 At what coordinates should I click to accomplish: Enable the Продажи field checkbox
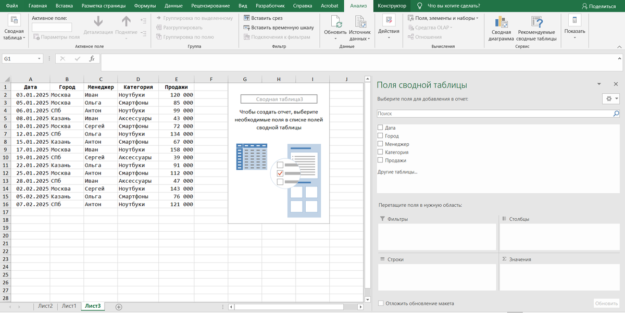(x=380, y=160)
